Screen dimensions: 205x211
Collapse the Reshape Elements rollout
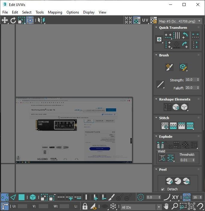point(156,99)
